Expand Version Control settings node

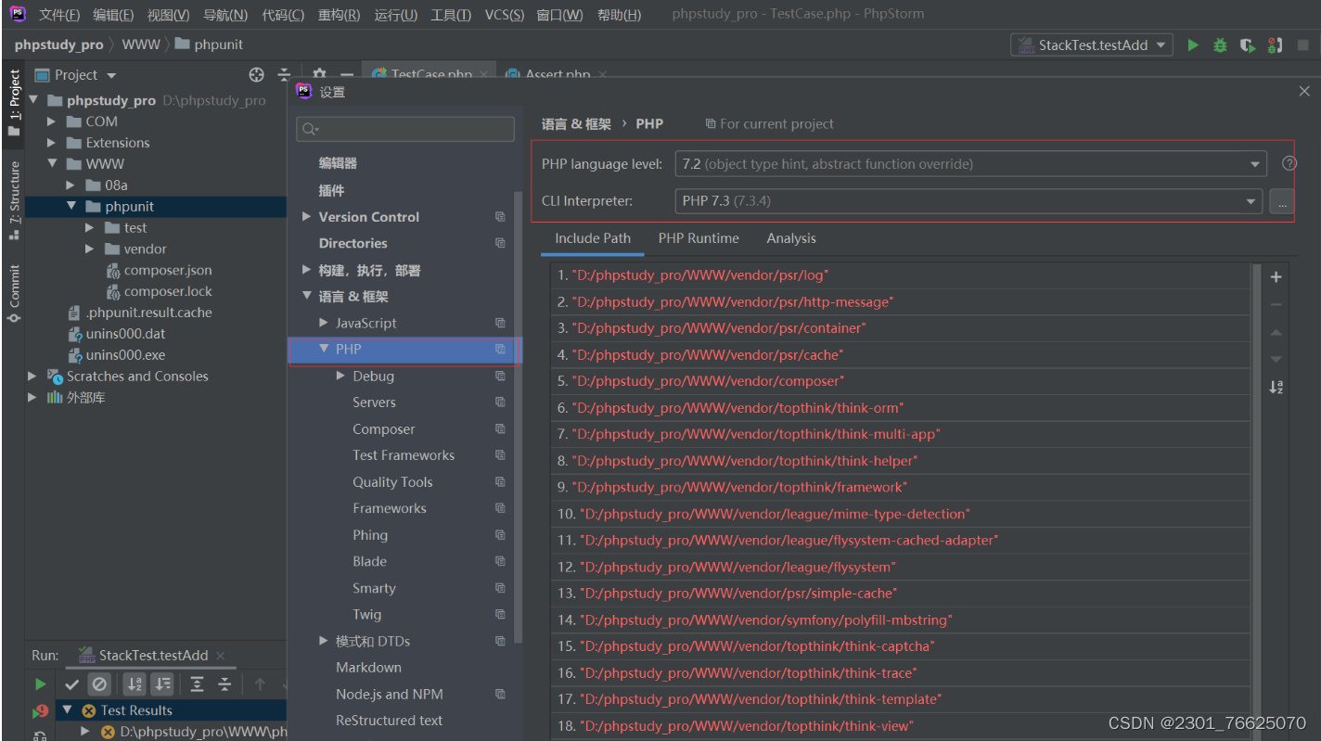point(307,217)
